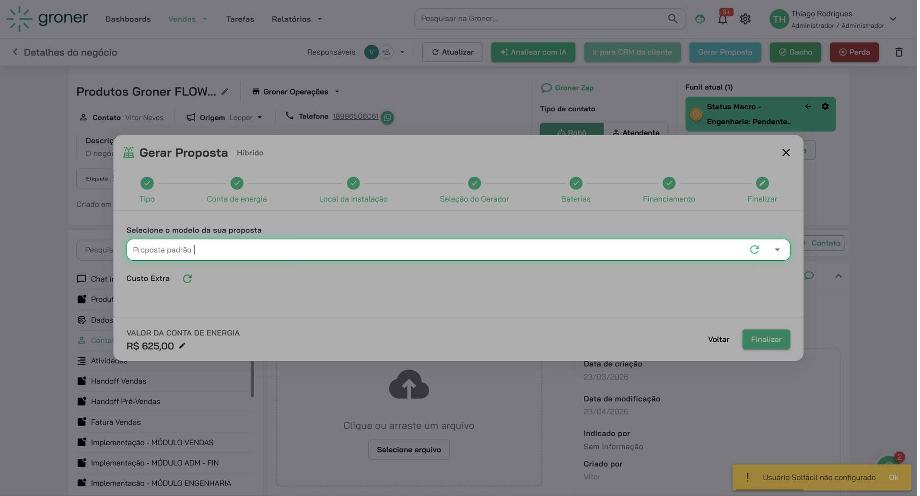Focus the Pesquisar na Groner search field
This screenshot has width=920, height=496.
click(542, 19)
